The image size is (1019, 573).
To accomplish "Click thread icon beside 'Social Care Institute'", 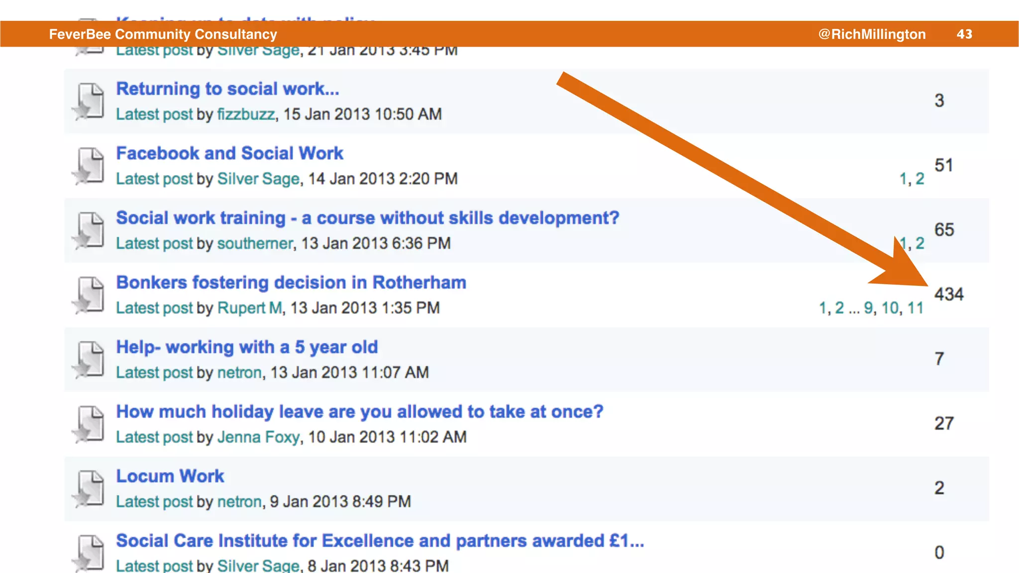I will [x=89, y=553].
